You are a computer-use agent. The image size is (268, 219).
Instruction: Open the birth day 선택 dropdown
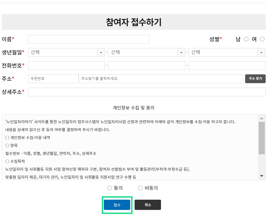pyautogui.click(x=227, y=52)
